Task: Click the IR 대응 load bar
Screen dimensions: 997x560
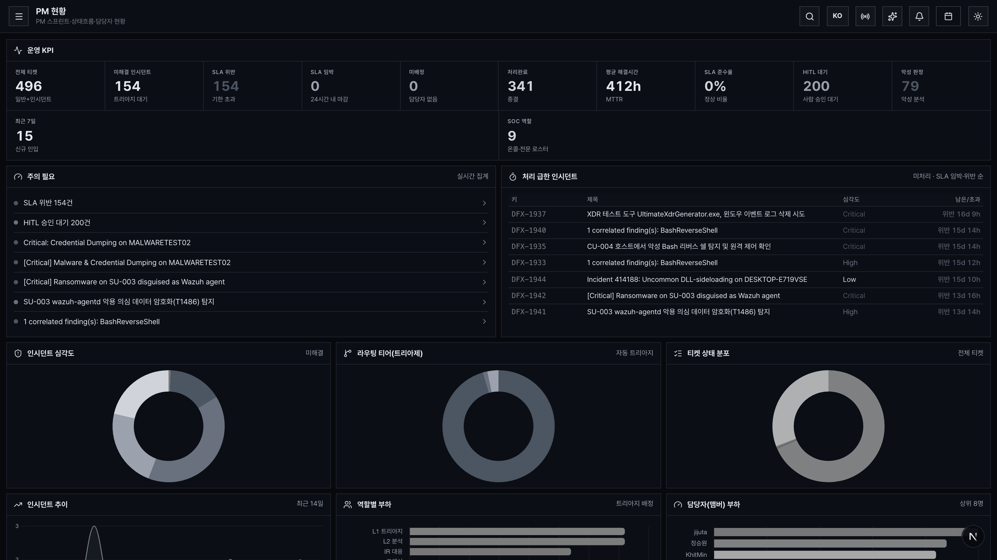Action: [490, 552]
